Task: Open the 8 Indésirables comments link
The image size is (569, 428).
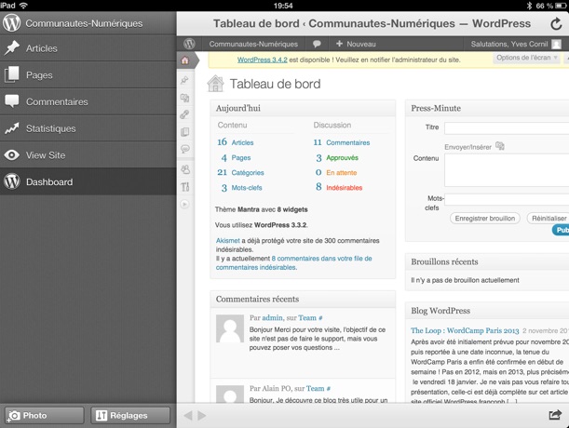Action: click(x=339, y=188)
